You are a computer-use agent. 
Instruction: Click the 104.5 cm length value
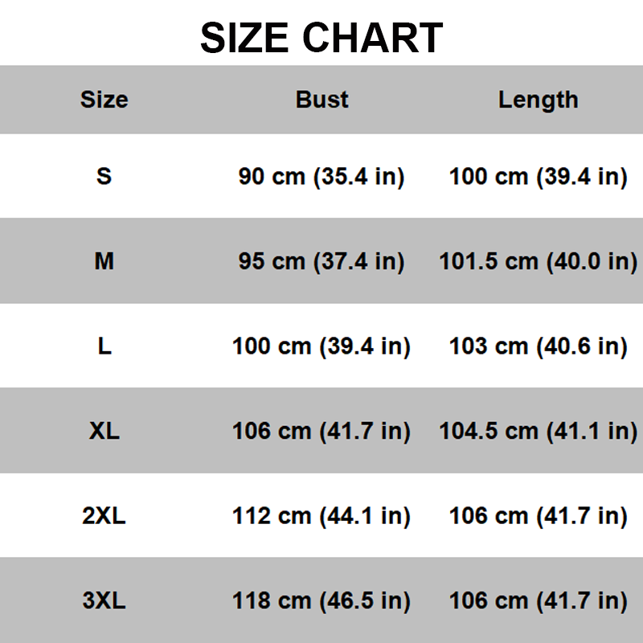(538, 432)
